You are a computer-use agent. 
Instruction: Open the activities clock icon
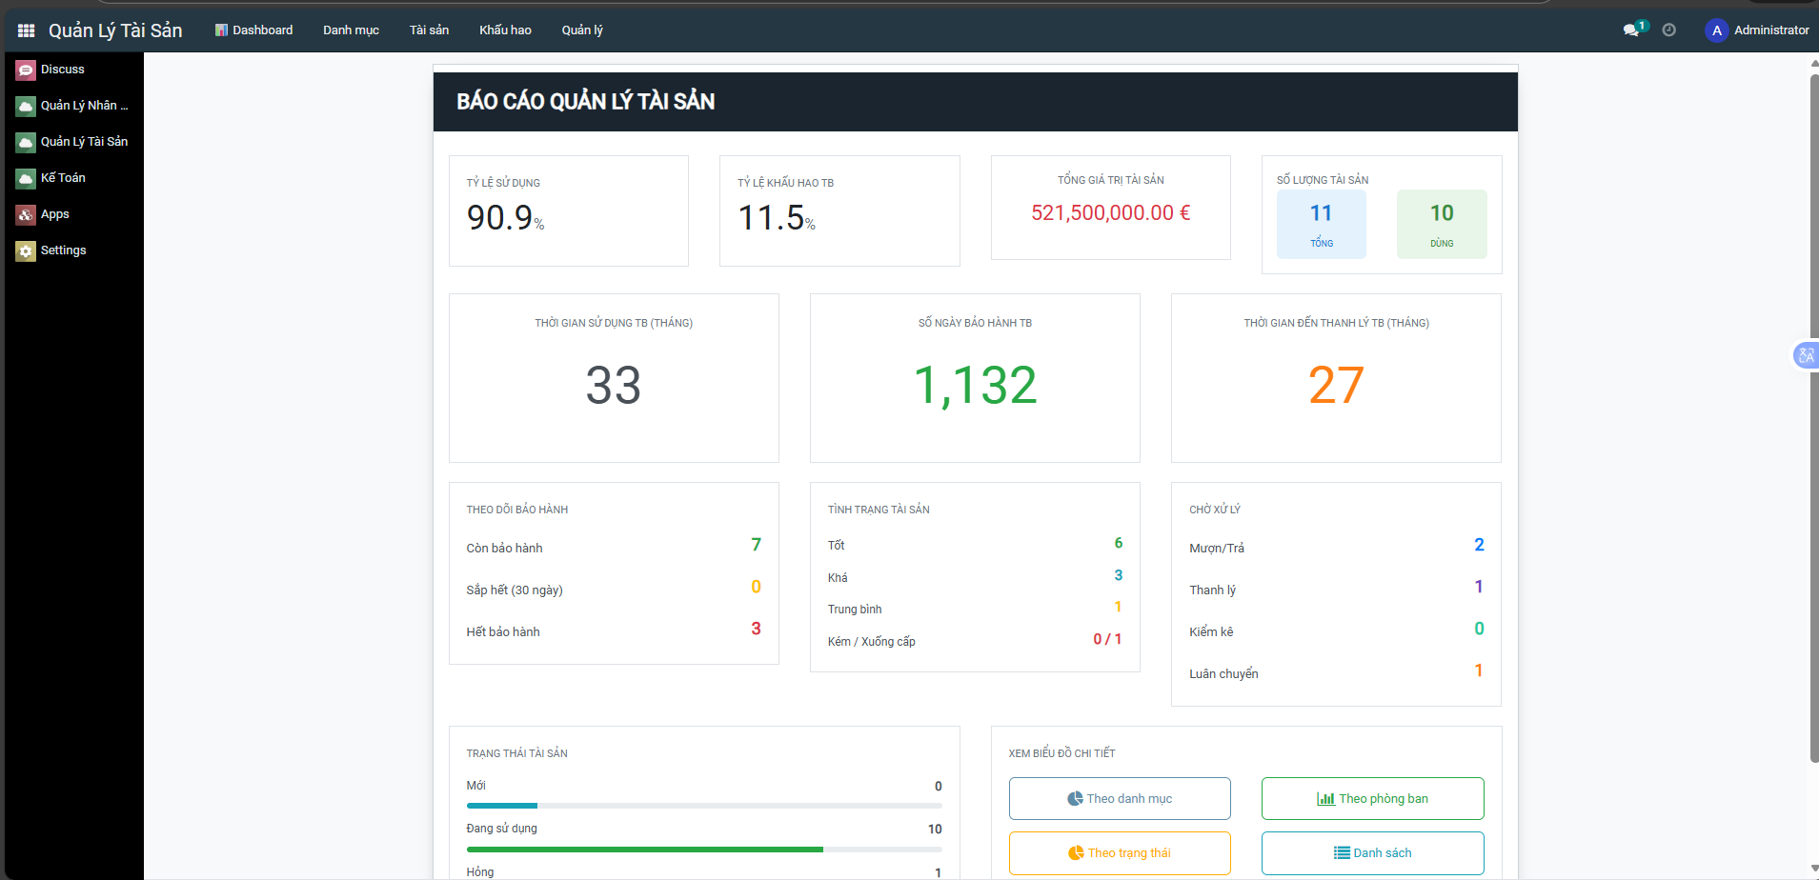coord(1669,30)
